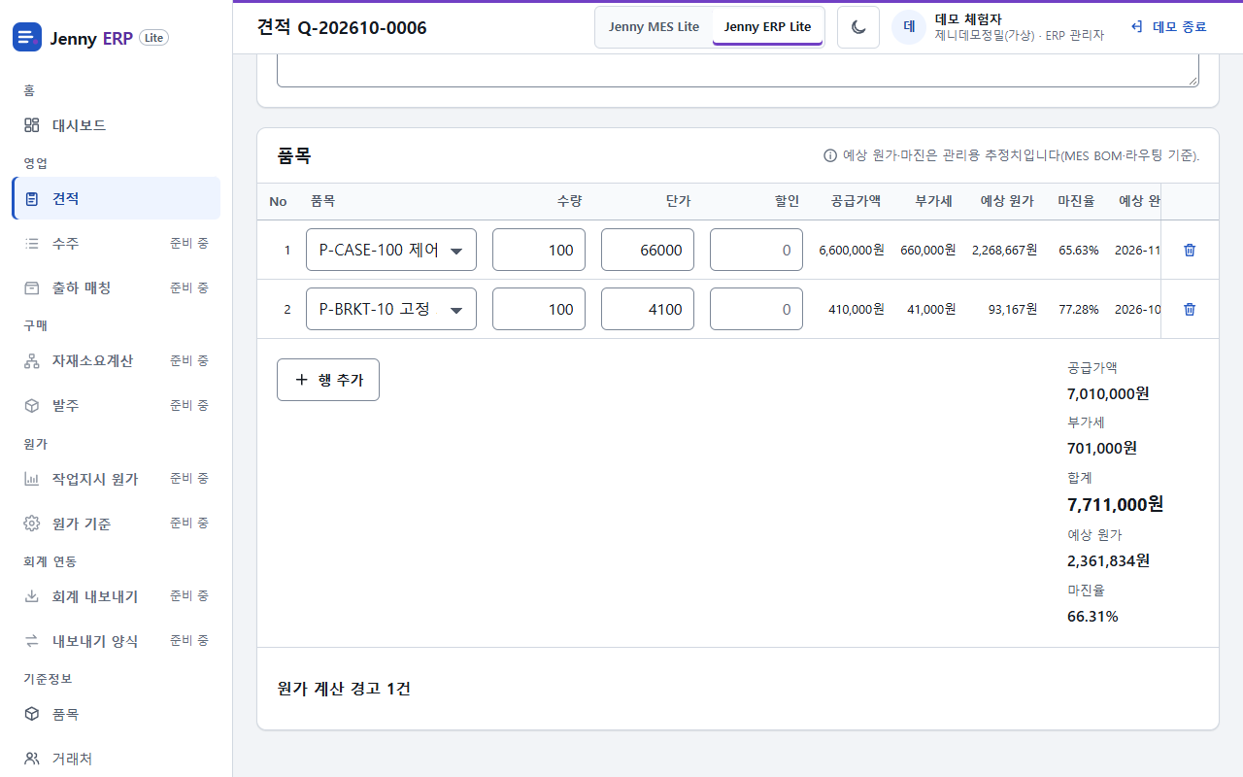Delete the P-CASE-100 row with trash icon
The height and width of the screenshot is (777, 1243).
(1190, 250)
